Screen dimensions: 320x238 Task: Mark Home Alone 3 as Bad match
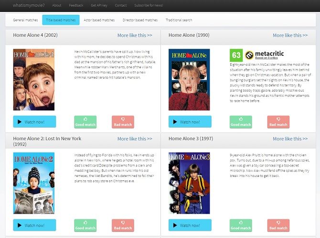pos(278,226)
